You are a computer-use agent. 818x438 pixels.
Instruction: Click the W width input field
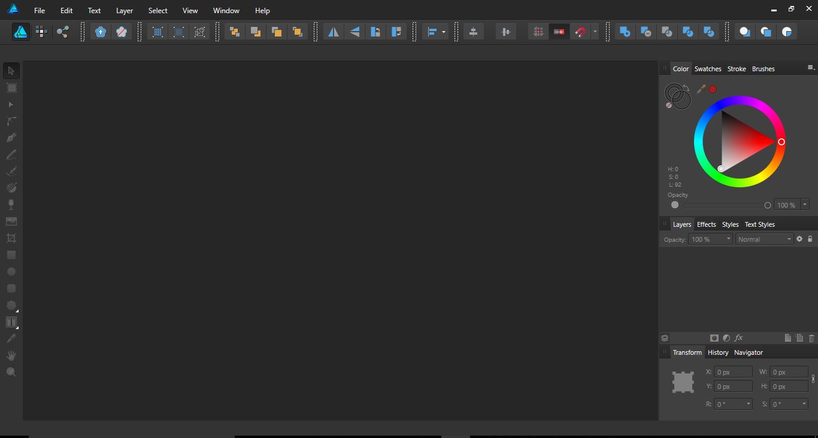pos(787,372)
